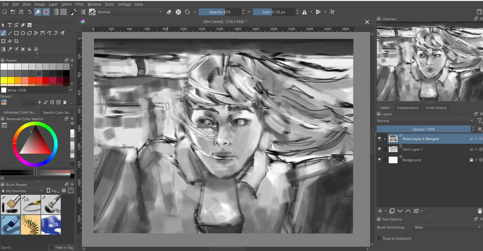Toggle preserve alpha checkerboard button
The height and width of the screenshot is (251, 483).
178,12
